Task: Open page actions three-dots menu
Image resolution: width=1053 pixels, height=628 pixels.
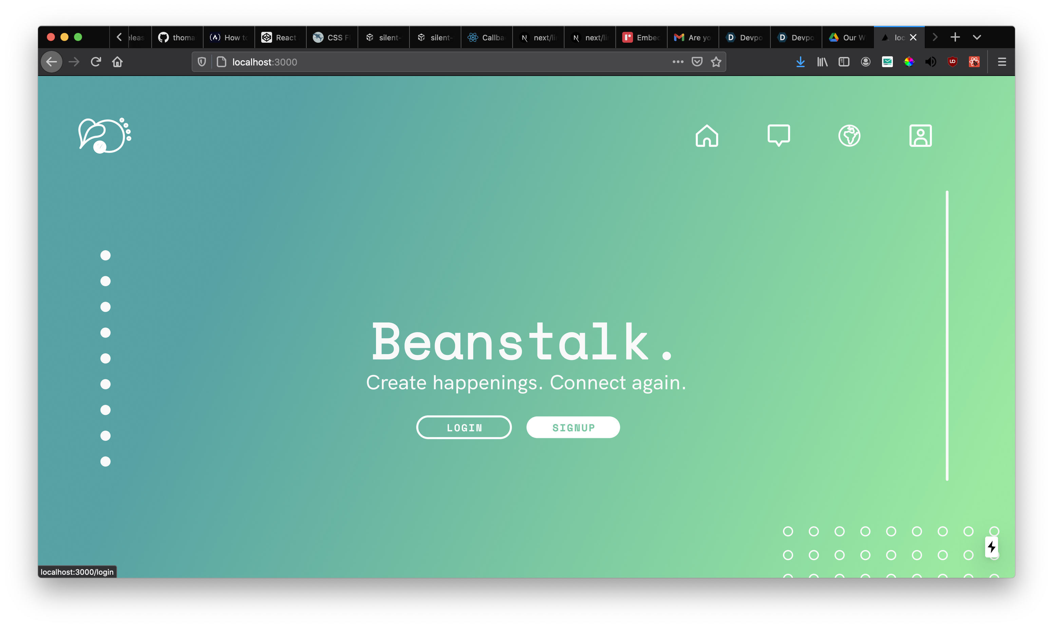Action: point(677,62)
